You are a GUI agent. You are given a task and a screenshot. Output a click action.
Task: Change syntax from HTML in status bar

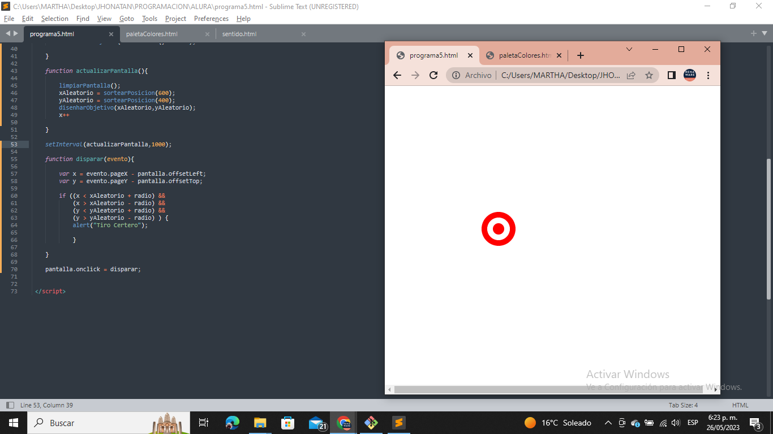click(x=740, y=405)
